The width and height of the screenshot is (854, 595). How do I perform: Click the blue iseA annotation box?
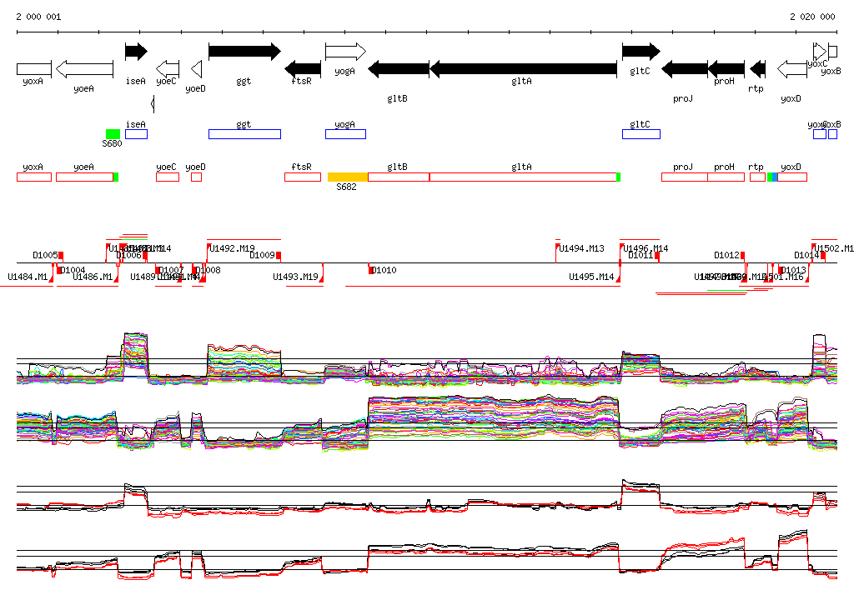[136, 134]
